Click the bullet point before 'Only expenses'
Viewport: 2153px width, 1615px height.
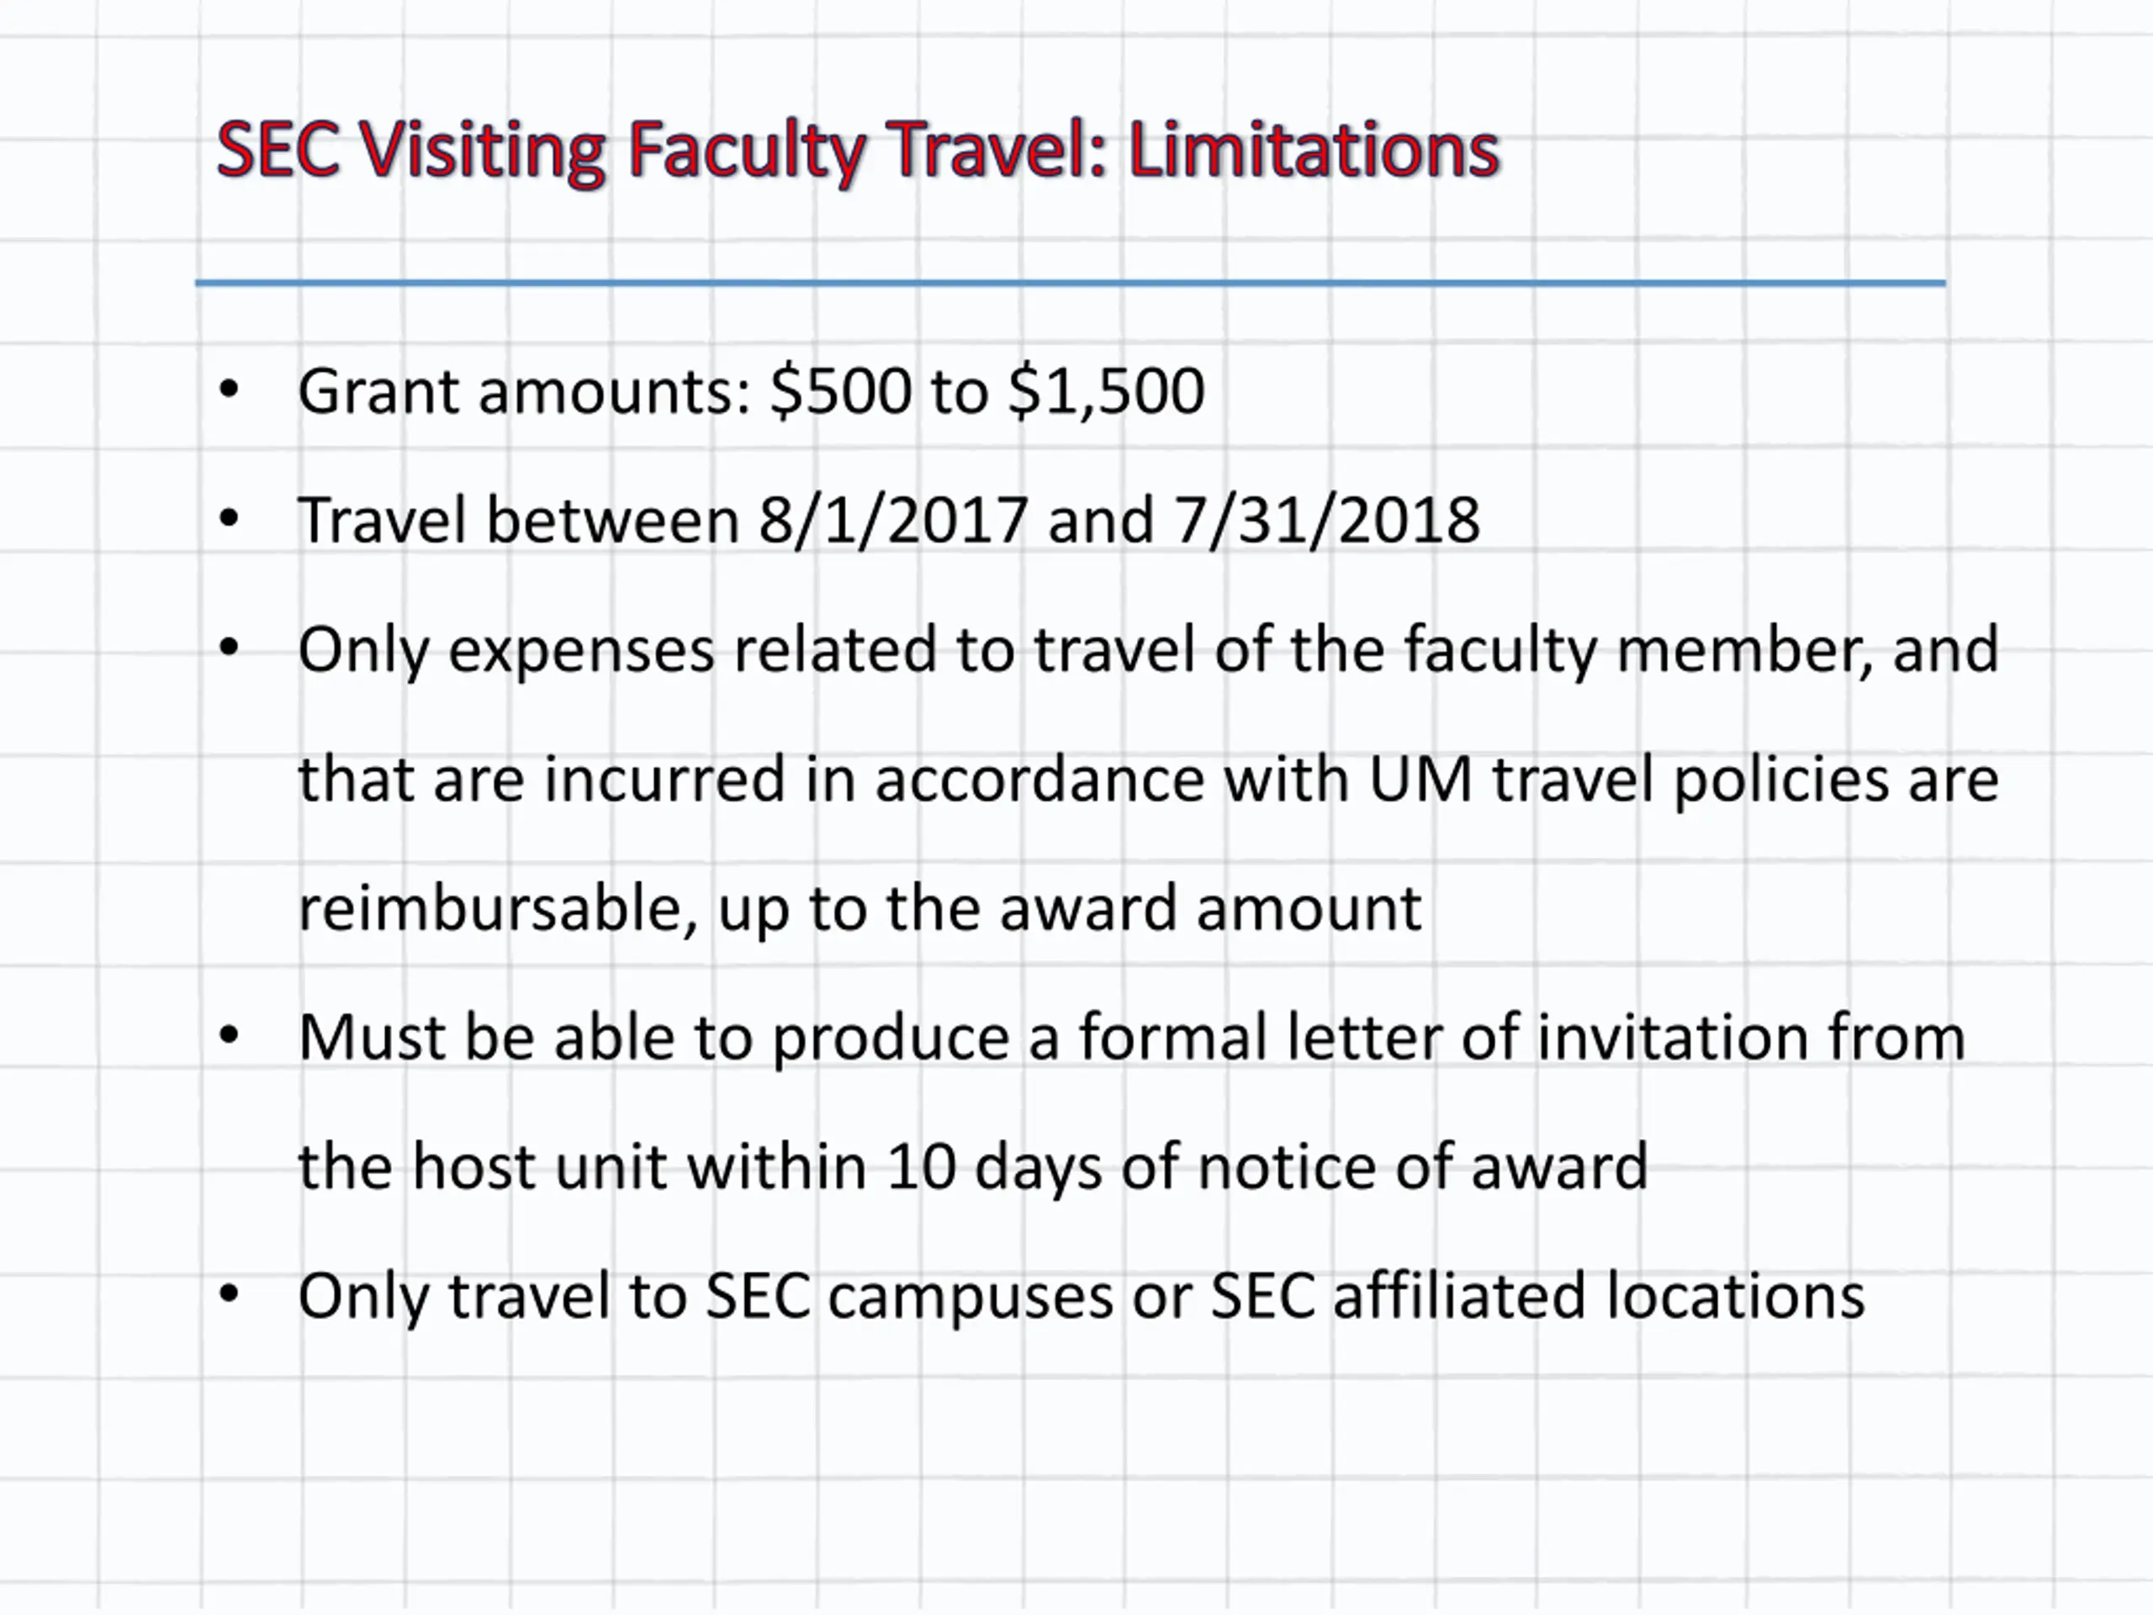[x=229, y=648]
